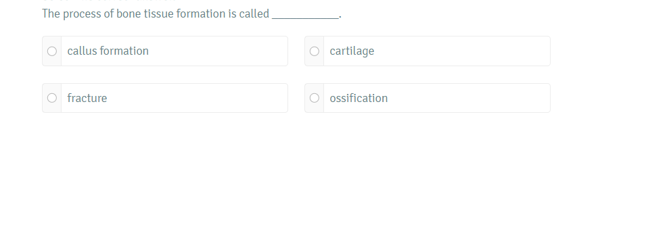Pick the 'fracture' answer text

(87, 98)
